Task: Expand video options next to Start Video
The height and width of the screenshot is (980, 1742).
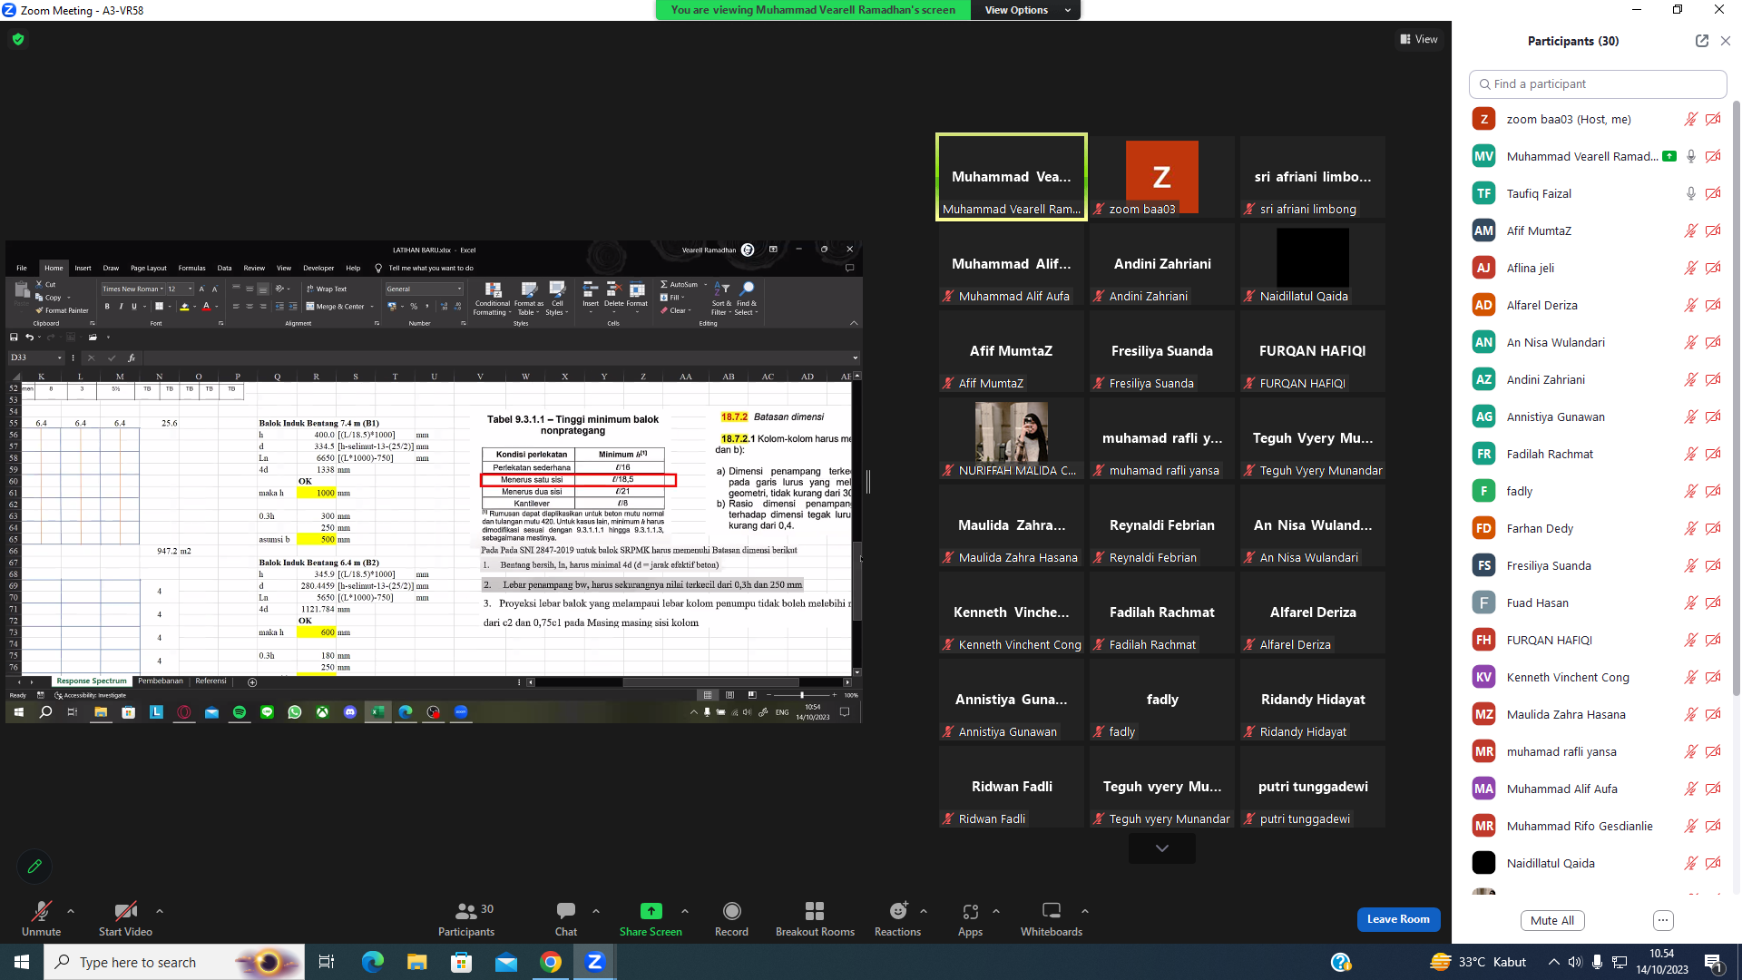Action: pyautogui.click(x=160, y=911)
